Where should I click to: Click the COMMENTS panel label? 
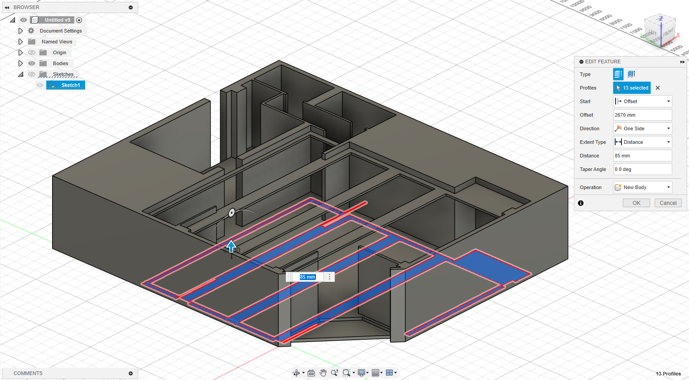point(28,373)
